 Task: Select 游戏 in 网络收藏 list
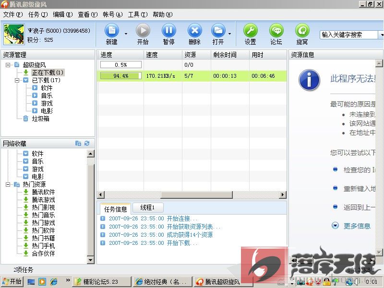click(37, 169)
